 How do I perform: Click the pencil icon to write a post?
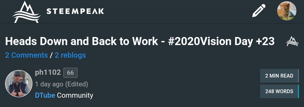[259, 11]
